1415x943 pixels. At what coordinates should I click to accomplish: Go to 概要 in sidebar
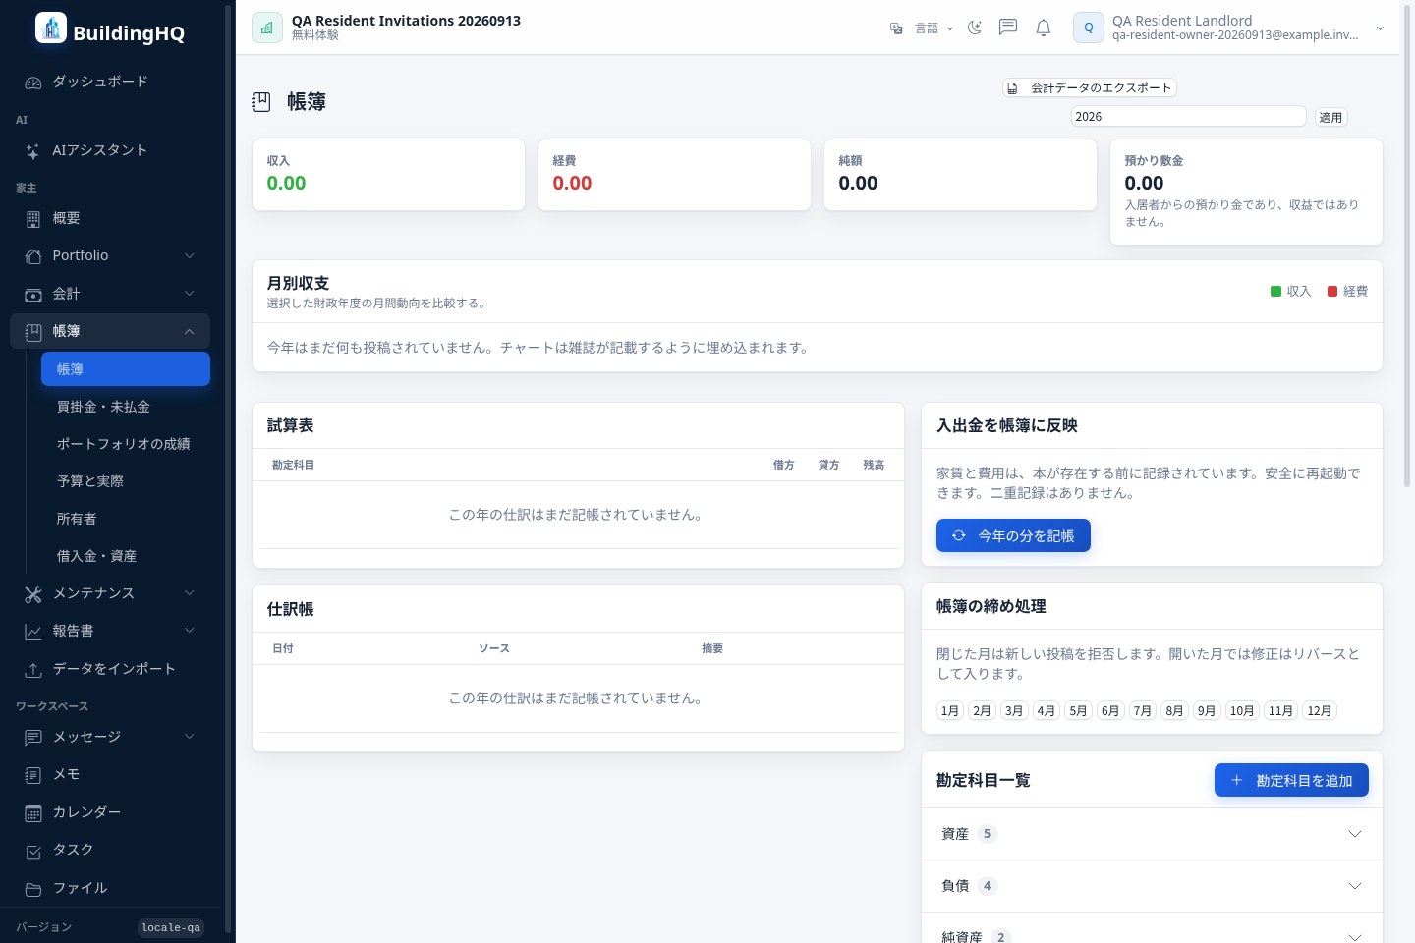110,218
